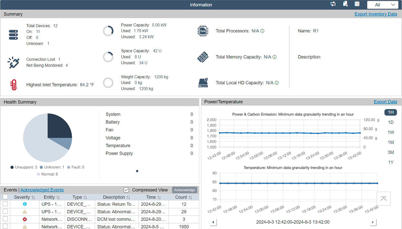Select the 1Y time range tab
402x229 pixels.
pos(391,162)
